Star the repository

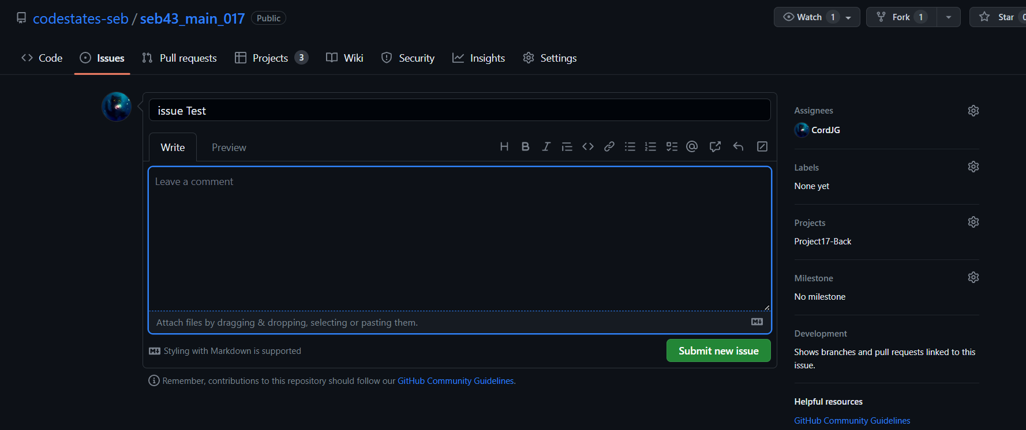tap(998, 17)
